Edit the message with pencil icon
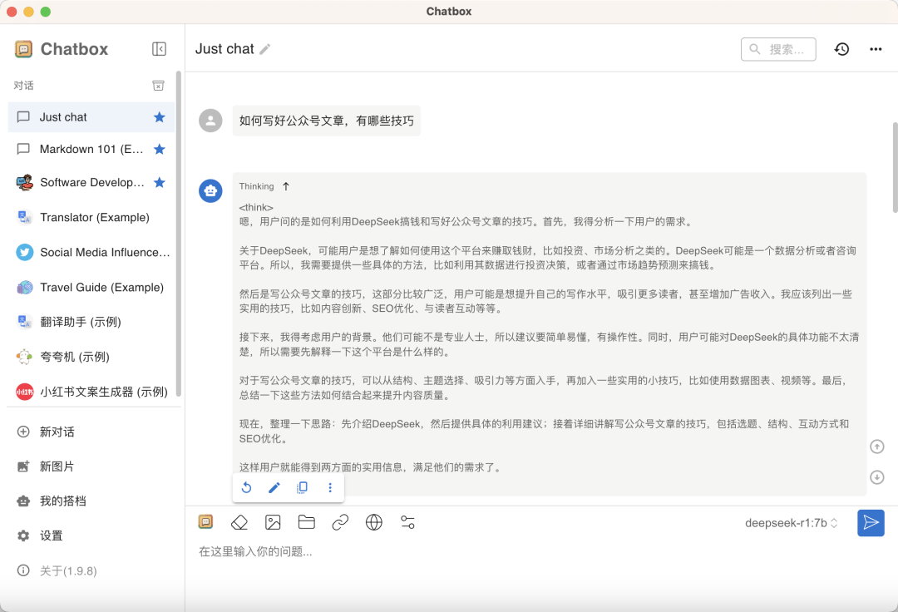The width and height of the screenshot is (898, 612). [x=274, y=488]
